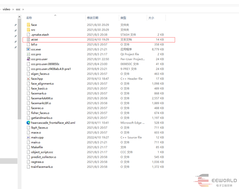Select the highlighted at.txt file
The image size is (239, 189).
(99, 39)
